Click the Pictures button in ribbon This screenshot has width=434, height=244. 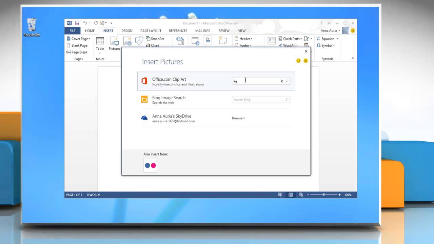click(x=114, y=44)
